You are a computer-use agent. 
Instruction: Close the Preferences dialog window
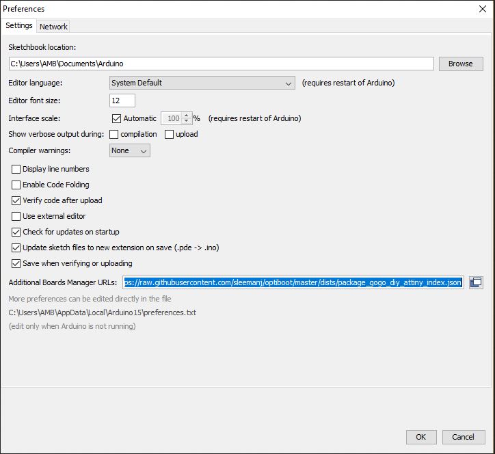[x=483, y=9]
